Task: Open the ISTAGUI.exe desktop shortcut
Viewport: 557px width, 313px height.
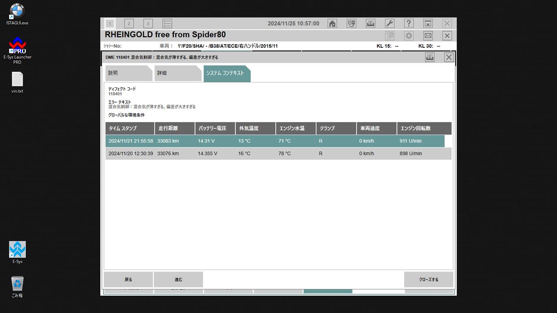Action: click(x=17, y=14)
